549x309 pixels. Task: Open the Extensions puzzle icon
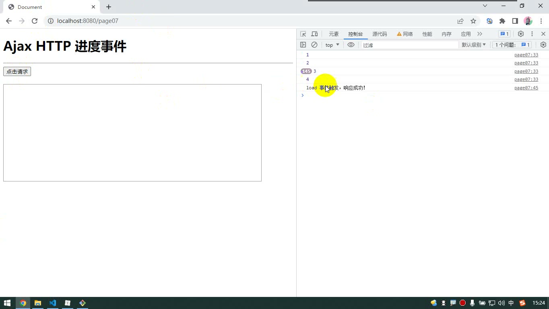(x=502, y=21)
